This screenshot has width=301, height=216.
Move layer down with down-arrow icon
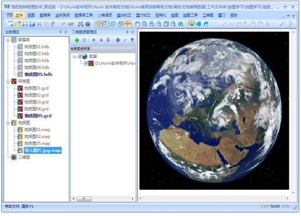pyautogui.click(x=101, y=40)
